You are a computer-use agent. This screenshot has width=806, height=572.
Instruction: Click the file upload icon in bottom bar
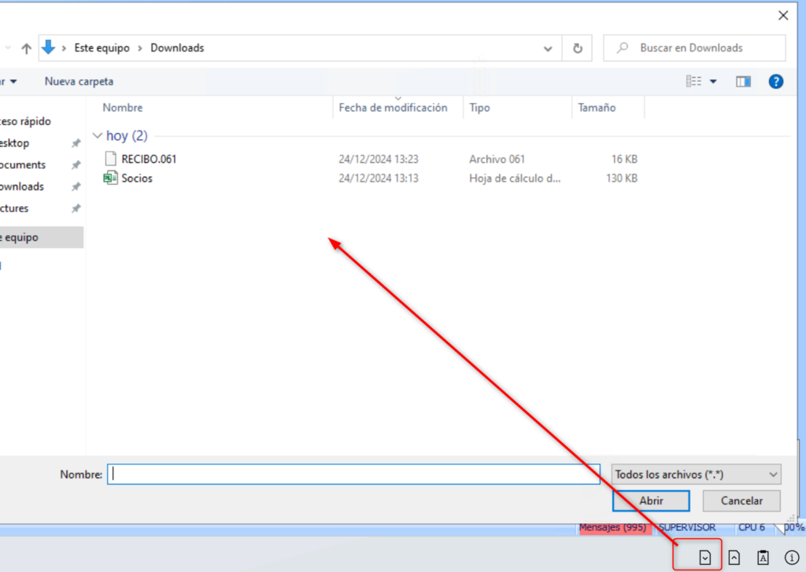[x=734, y=557]
